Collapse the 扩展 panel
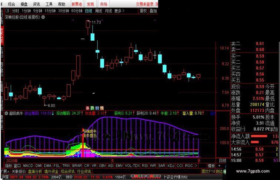This screenshot has height=180, width=280. point(5,171)
